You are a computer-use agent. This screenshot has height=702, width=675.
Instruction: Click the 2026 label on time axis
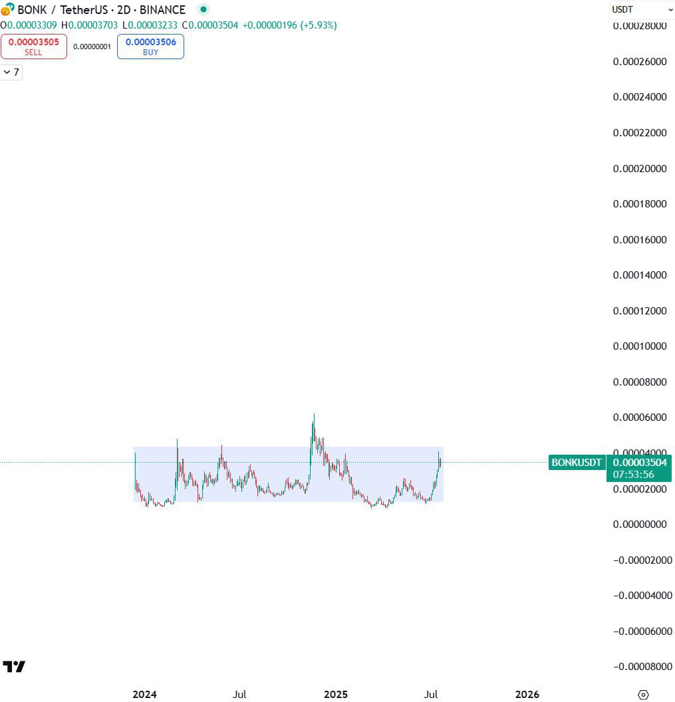tap(527, 695)
